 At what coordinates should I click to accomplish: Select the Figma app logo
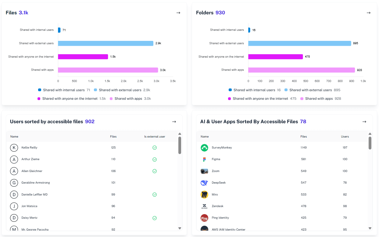pyautogui.click(x=204, y=159)
